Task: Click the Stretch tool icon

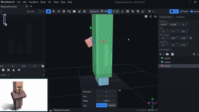Action: click(x=74, y=12)
